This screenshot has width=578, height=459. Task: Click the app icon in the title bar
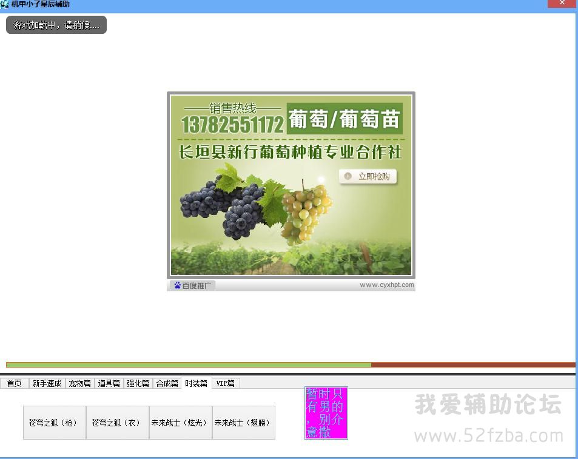5,4
